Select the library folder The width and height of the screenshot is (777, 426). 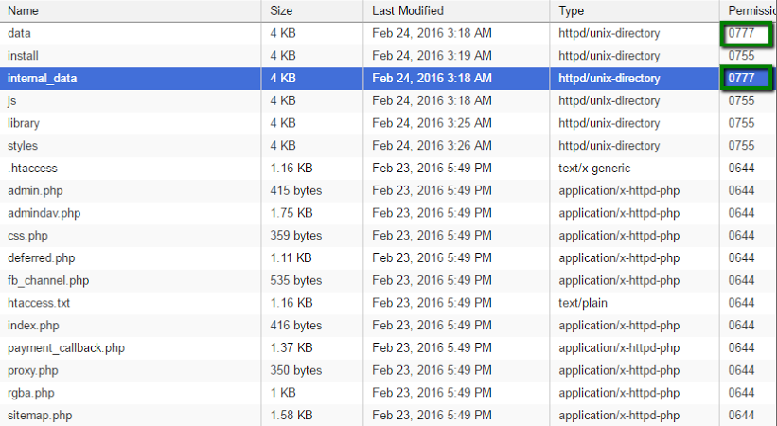24,123
